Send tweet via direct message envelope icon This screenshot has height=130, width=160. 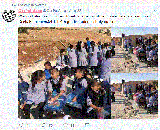tap(87, 125)
